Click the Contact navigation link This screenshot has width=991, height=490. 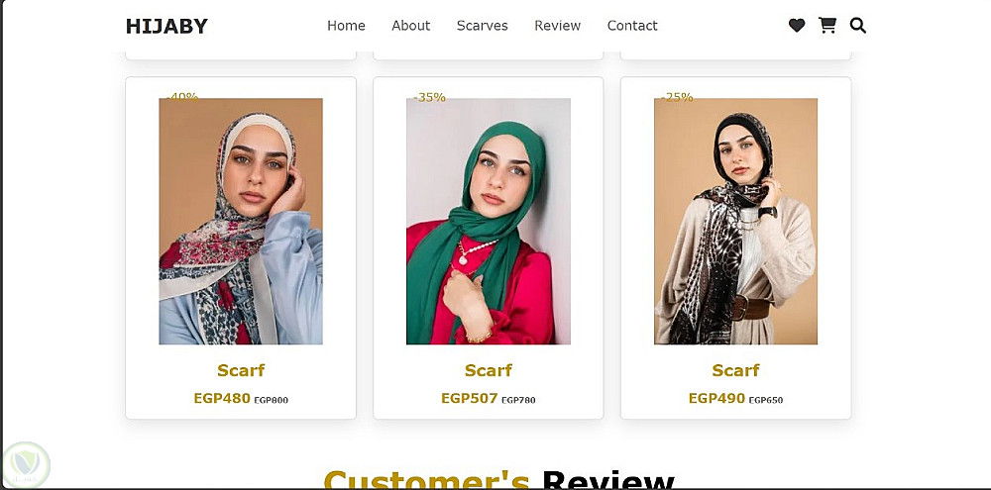(632, 26)
